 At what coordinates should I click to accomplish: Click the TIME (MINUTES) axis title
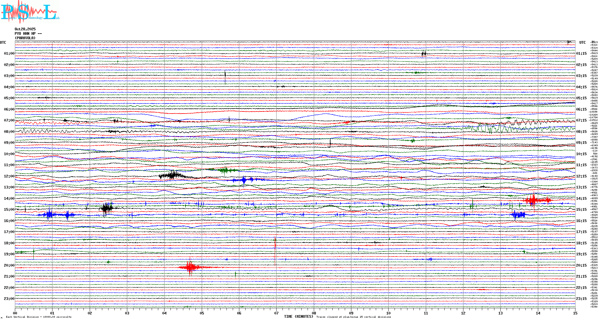pos(298,317)
